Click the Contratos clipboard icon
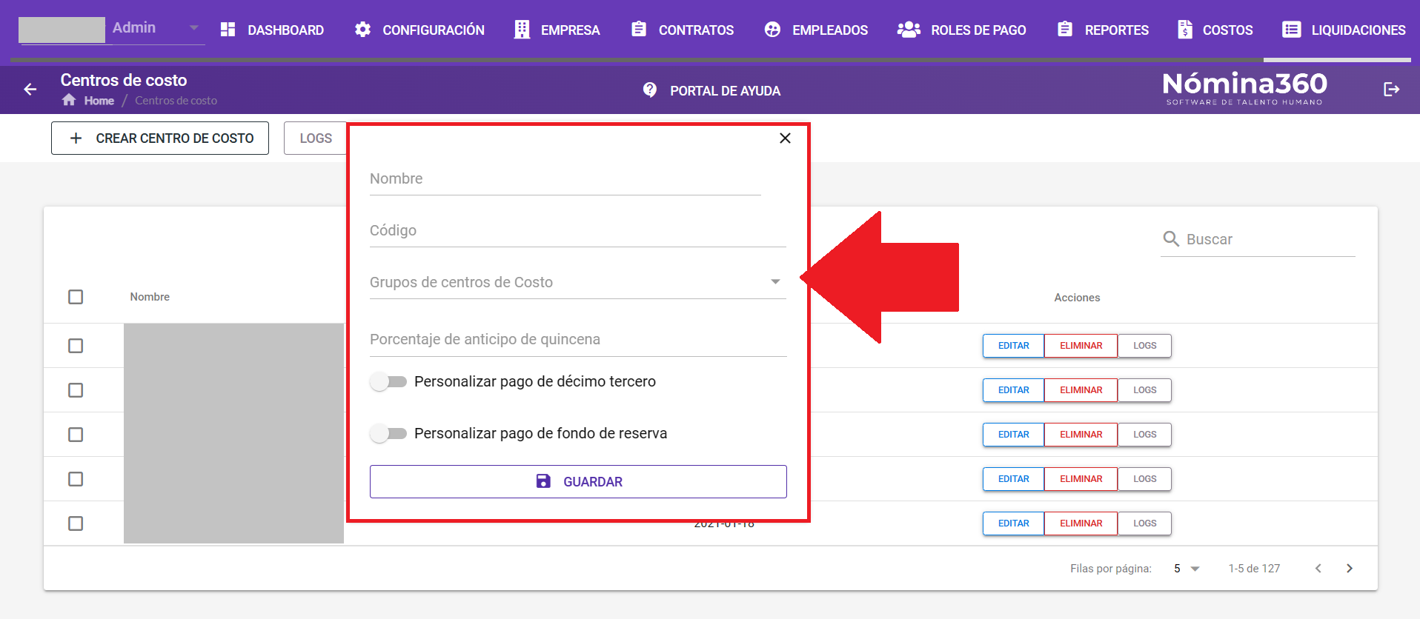Viewport: 1420px width, 619px height. click(638, 29)
